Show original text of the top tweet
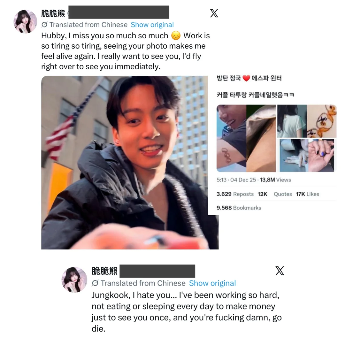345x345 pixels. [152, 25]
